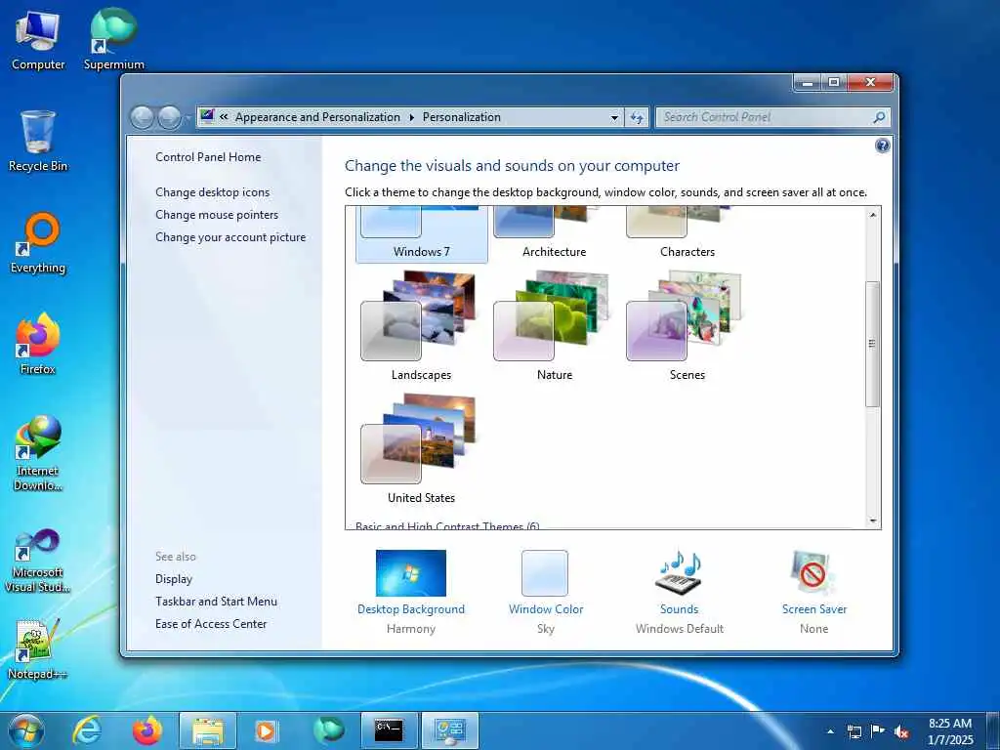Image resolution: width=1000 pixels, height=750 pixels.
Task: Open Ease of Access Center link
Action: click(x=211, y=624)
